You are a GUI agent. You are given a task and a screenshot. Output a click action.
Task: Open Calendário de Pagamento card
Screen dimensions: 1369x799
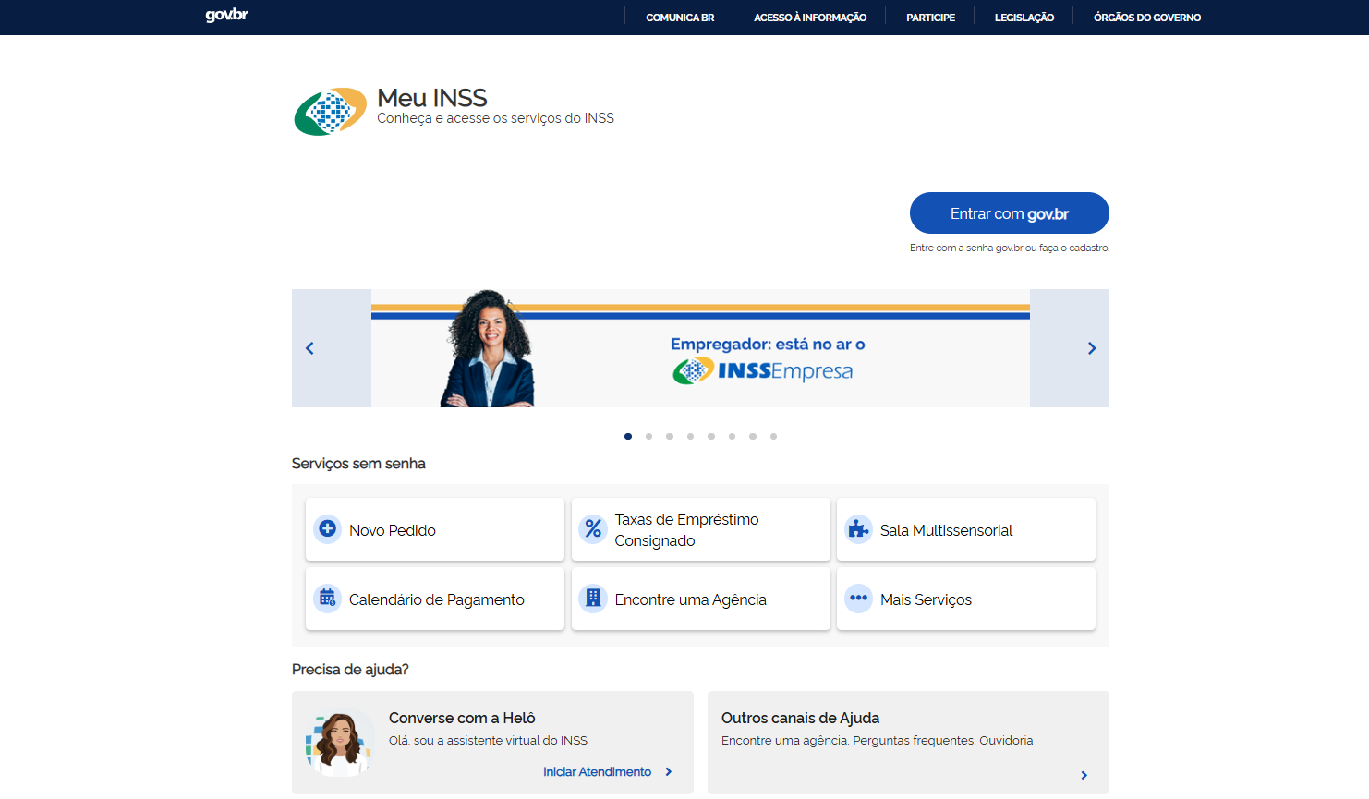tap(435, 599)
